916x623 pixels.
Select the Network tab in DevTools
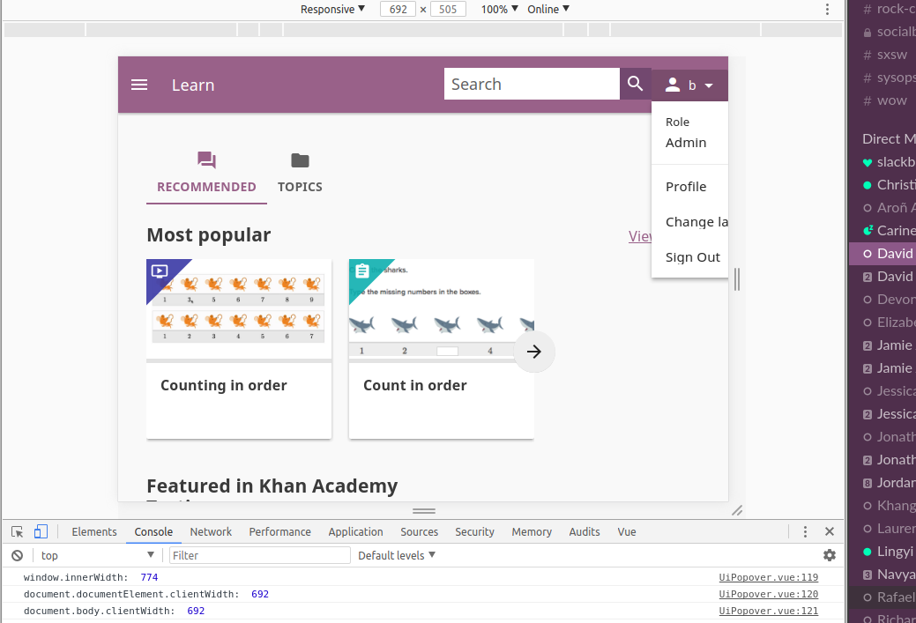point(211,531)
